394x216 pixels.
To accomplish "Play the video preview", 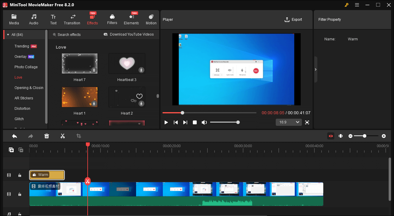I will pos(166,122).
